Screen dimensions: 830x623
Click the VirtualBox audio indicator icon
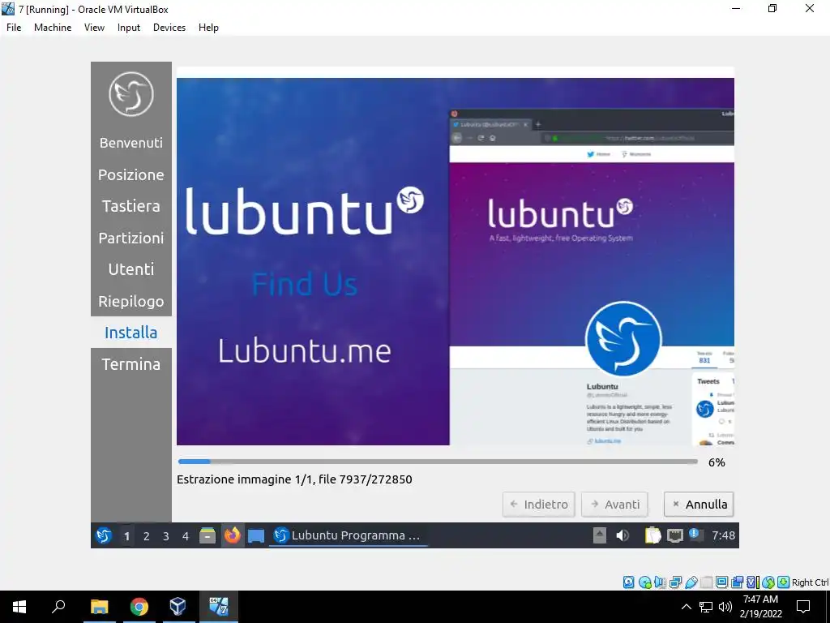[x=660, y=582]
